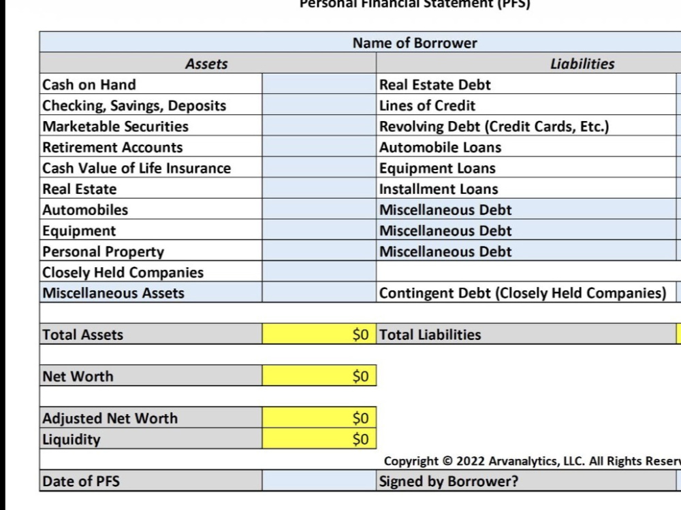Image resolution: width=681 pixels, height=510 pixels.
Task: Select the Cash on Hand label
Action: [89, 84]
